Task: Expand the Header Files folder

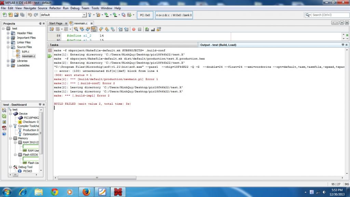Action: (8, 33)
